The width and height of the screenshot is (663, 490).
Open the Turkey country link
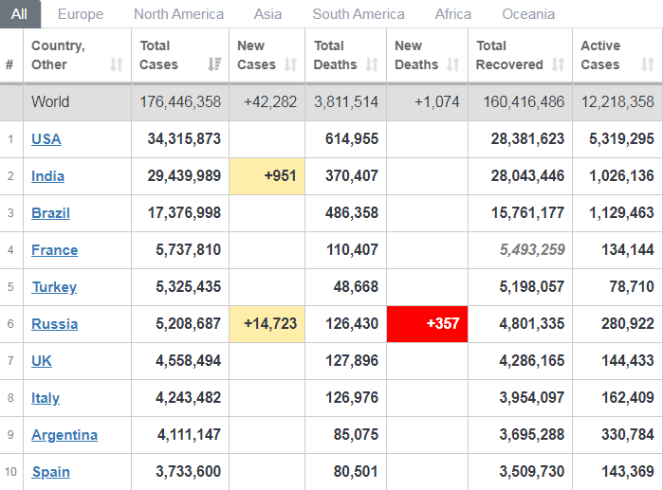point(54,287)
